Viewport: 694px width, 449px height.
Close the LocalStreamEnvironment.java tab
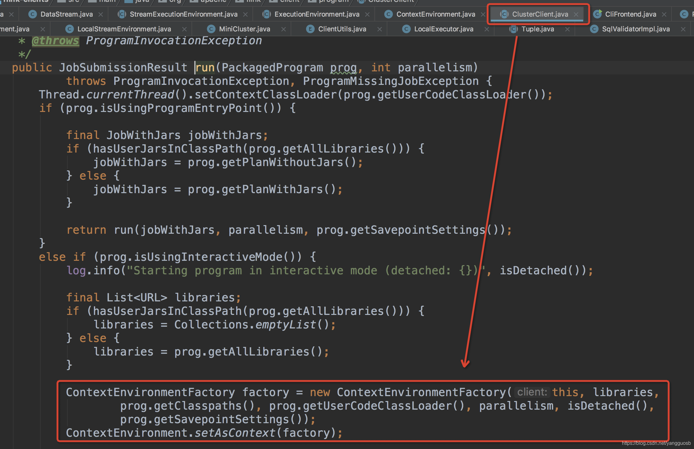click(184, 29)
